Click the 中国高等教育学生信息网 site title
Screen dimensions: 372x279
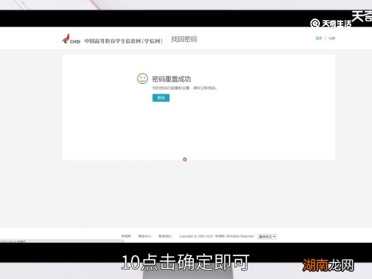tap(123, 41)
